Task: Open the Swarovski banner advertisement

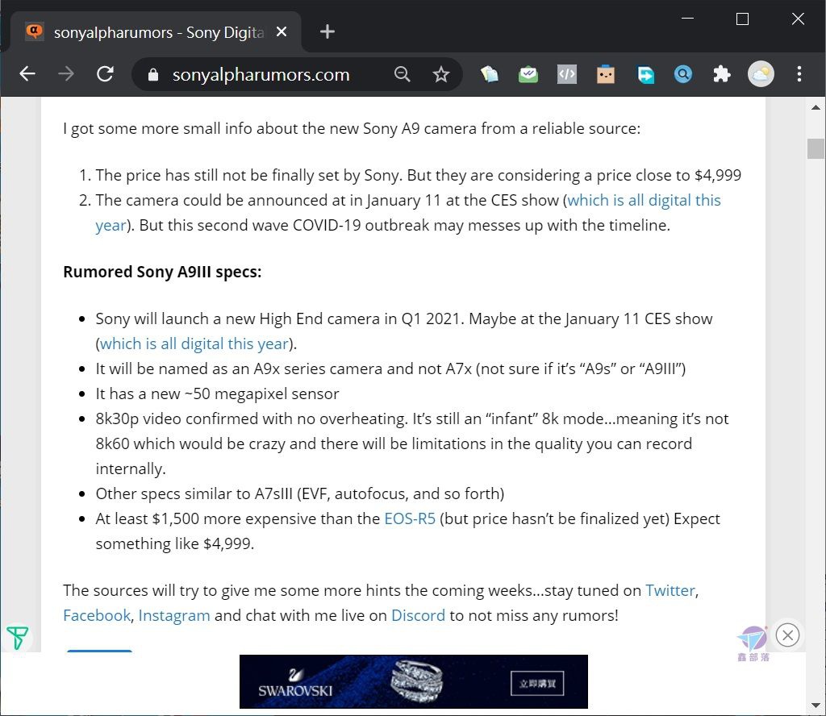Action: (x=414, y=682)
